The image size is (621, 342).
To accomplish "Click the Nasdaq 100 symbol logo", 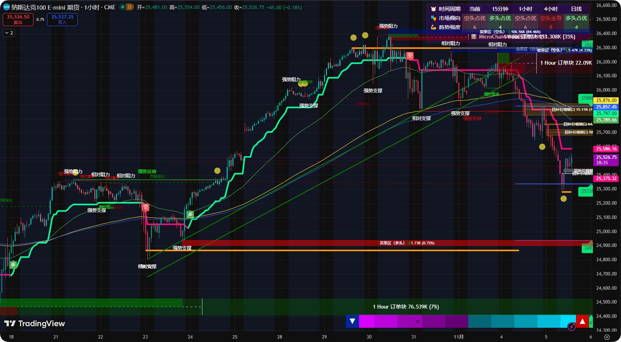I will pos(6,7).
